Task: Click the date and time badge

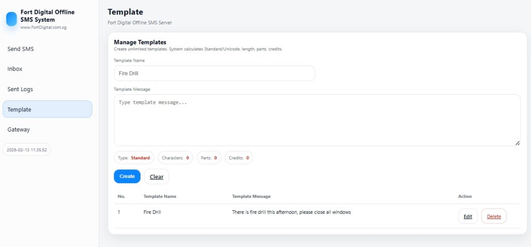Action: coord(27,150)
